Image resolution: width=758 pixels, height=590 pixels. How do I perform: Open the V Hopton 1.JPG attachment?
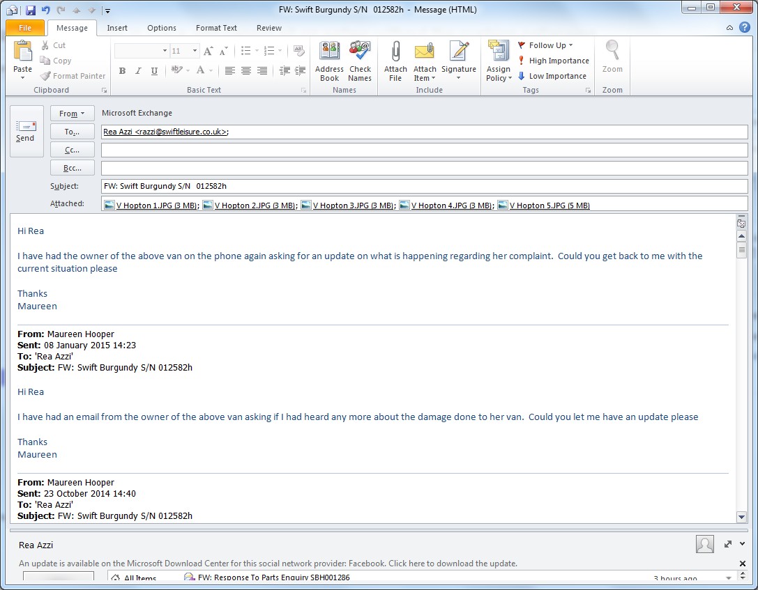tap(152, 205)
